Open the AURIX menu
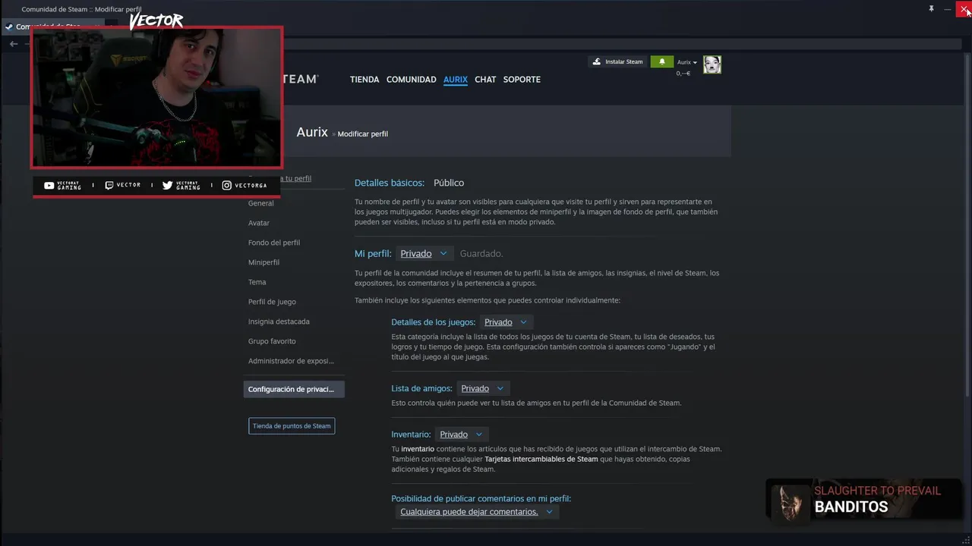This screenshot has height=546, width=972. coord(456,80)
